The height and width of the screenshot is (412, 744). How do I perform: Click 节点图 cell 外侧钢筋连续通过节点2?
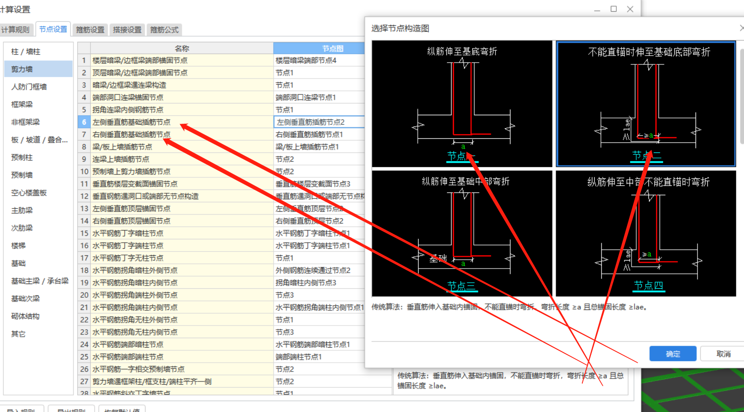coord(319,270)
